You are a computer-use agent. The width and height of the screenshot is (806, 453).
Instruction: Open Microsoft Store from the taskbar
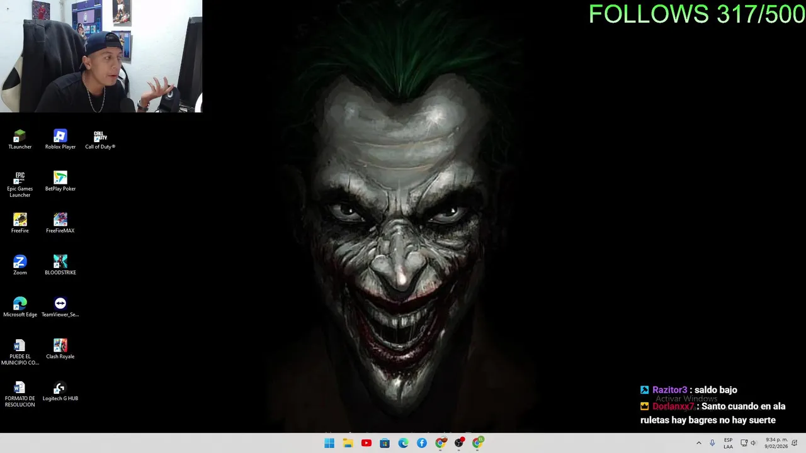pyautogui.click(x=385, y=443)
